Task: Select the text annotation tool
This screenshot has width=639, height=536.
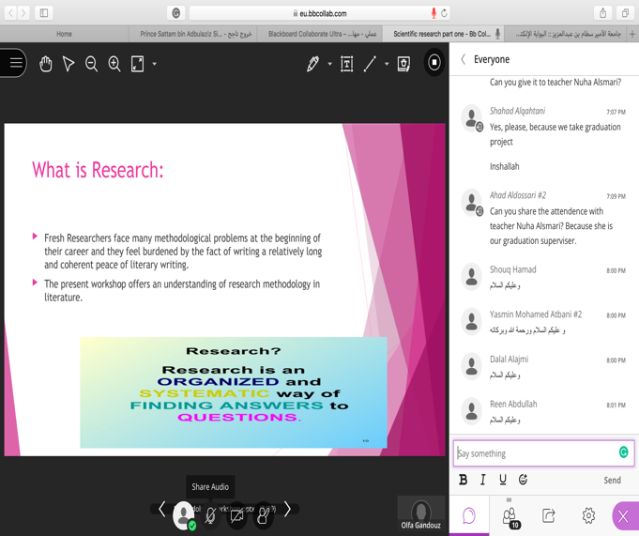Action: (x=346, y=64)
